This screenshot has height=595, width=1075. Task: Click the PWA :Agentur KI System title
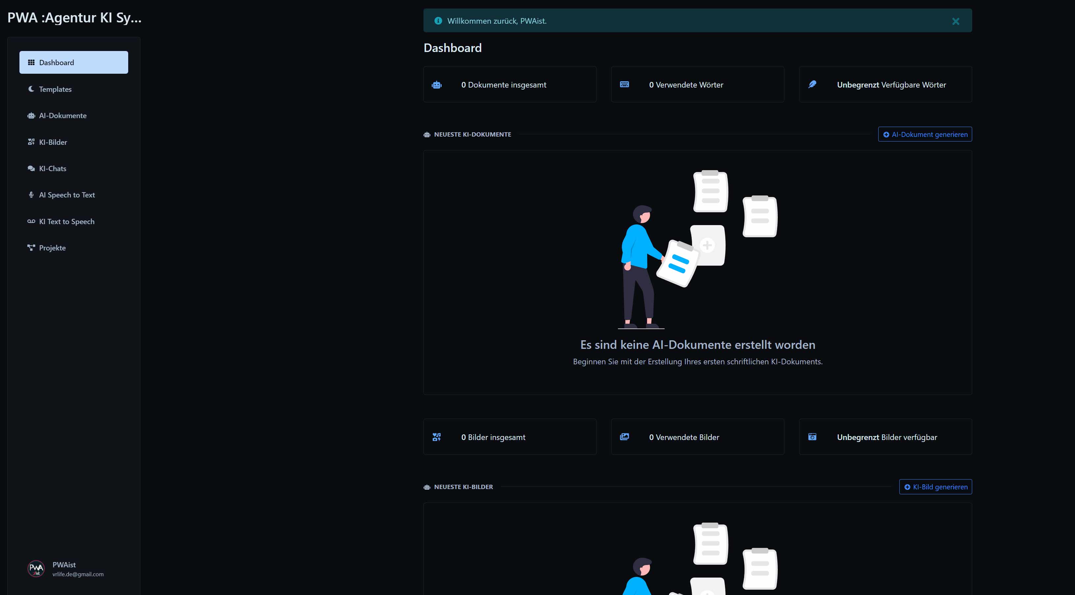tap(74, 17)
